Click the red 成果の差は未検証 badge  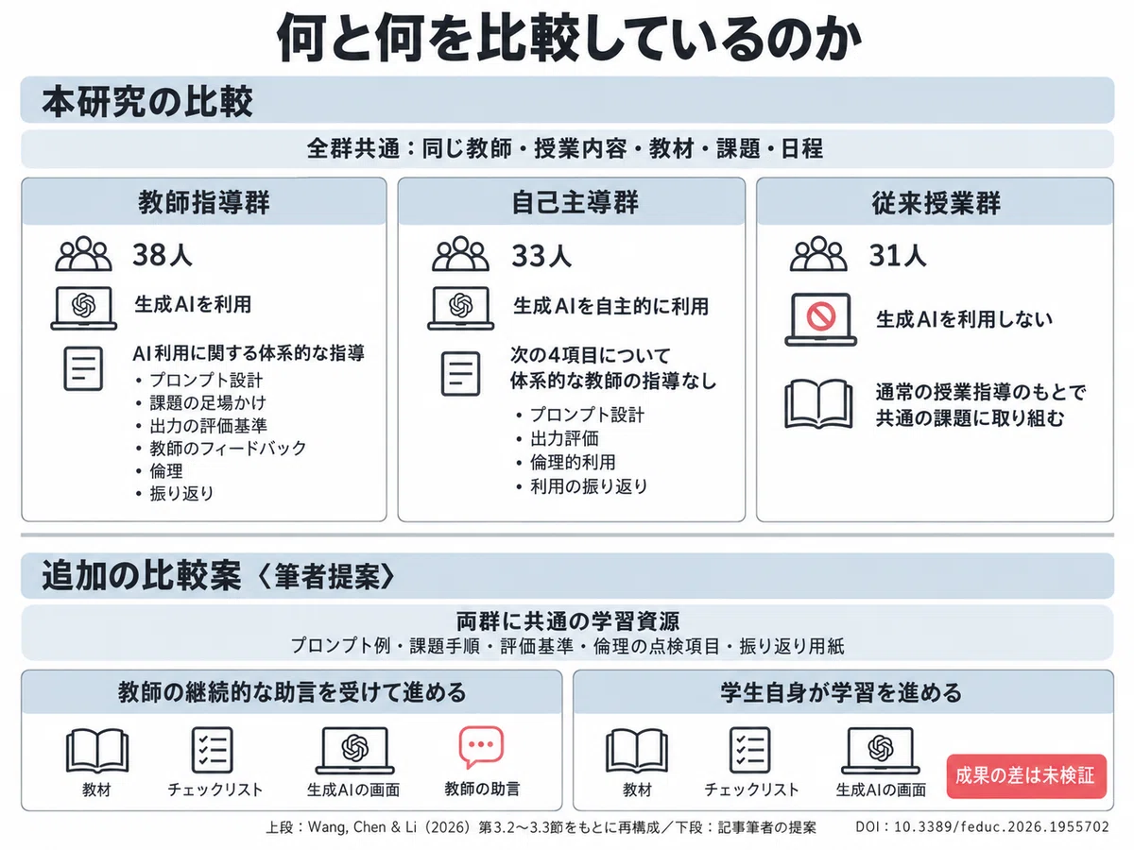(x=1025, y=776)
